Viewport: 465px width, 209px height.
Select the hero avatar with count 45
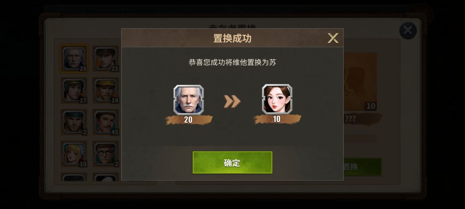click(x=105, y=122)
